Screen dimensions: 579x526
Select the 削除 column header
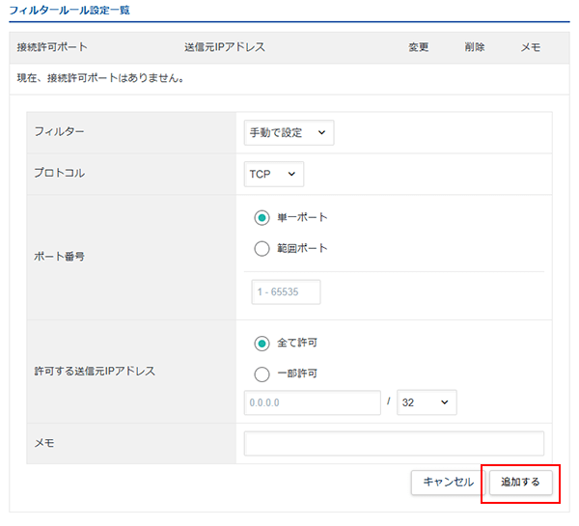tap(474, 47)
